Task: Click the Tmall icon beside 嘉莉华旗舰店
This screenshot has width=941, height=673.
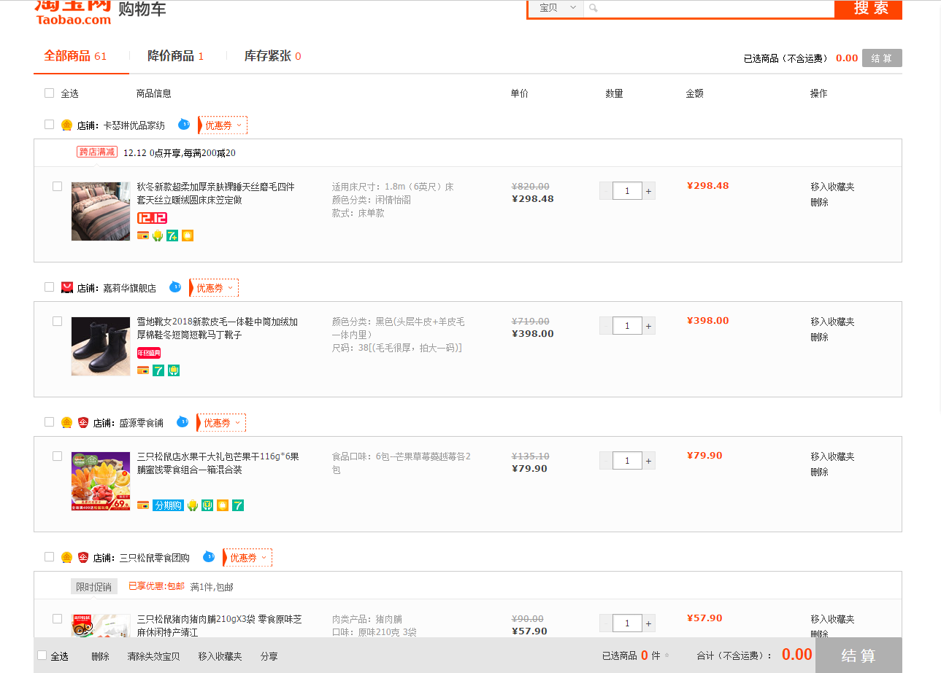Action: coord(67,288)
